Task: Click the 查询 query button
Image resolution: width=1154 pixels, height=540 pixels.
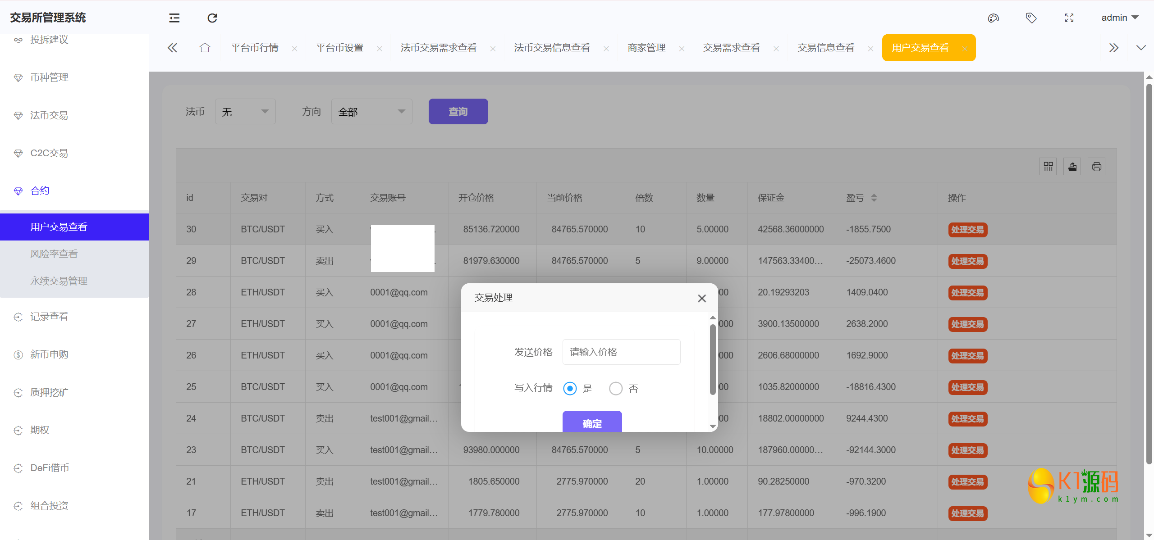Action: [458, 111]
